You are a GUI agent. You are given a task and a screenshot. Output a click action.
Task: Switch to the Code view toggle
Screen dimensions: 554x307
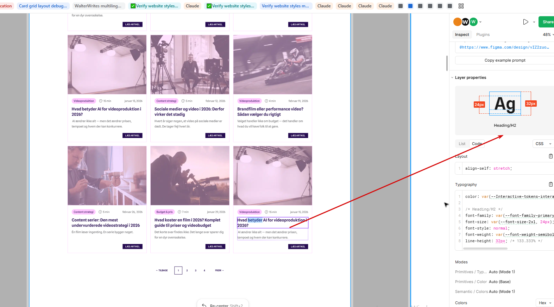point(477,144)
